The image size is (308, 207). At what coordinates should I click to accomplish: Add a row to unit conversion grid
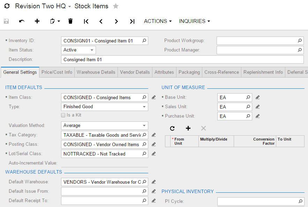188,128
